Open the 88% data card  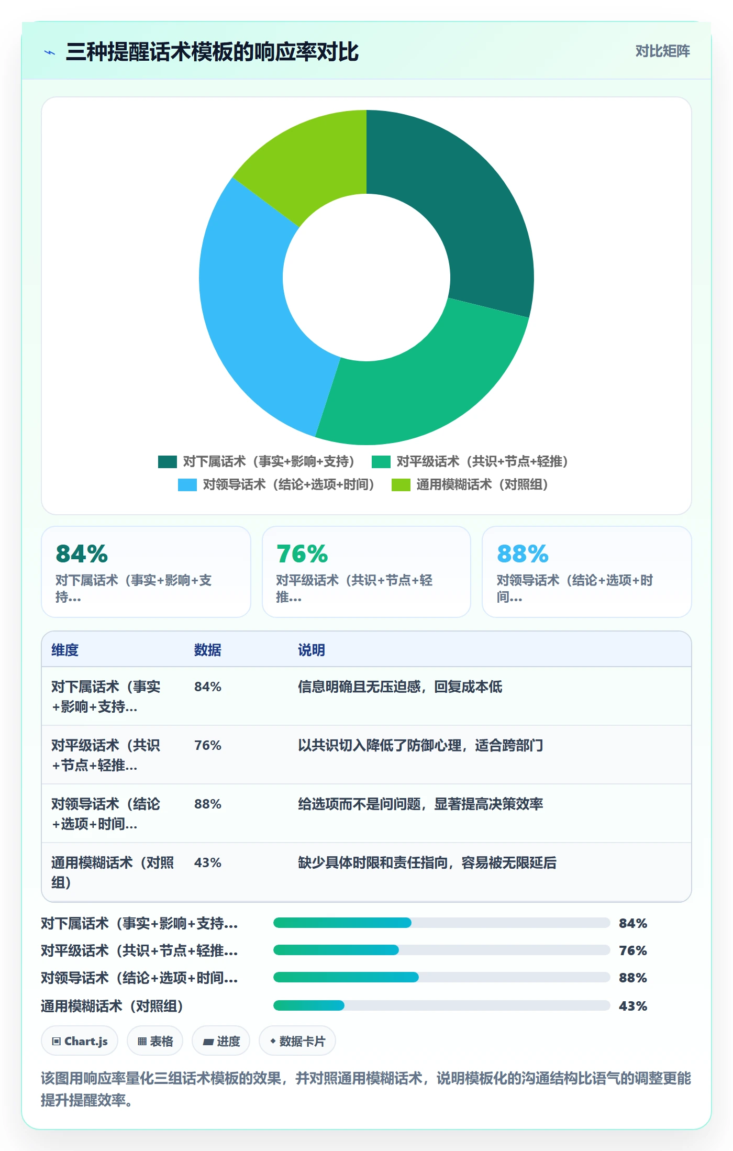coord(587,572)
